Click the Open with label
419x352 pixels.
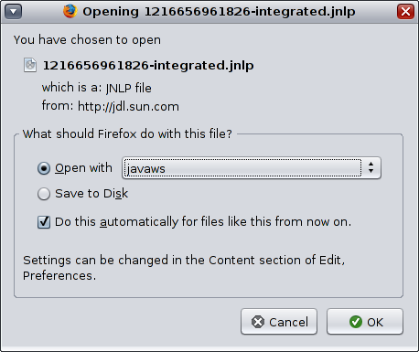coord(83,168)
